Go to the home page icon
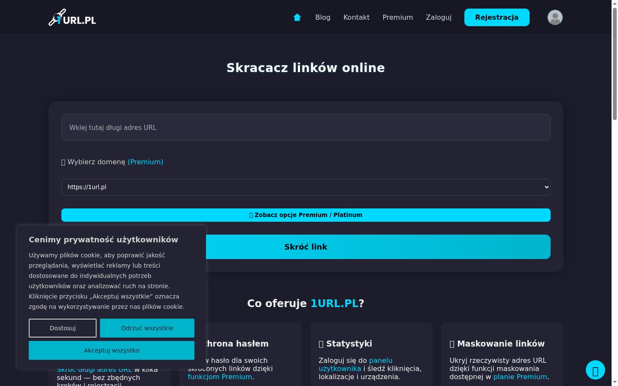 (x=297, y=17)
